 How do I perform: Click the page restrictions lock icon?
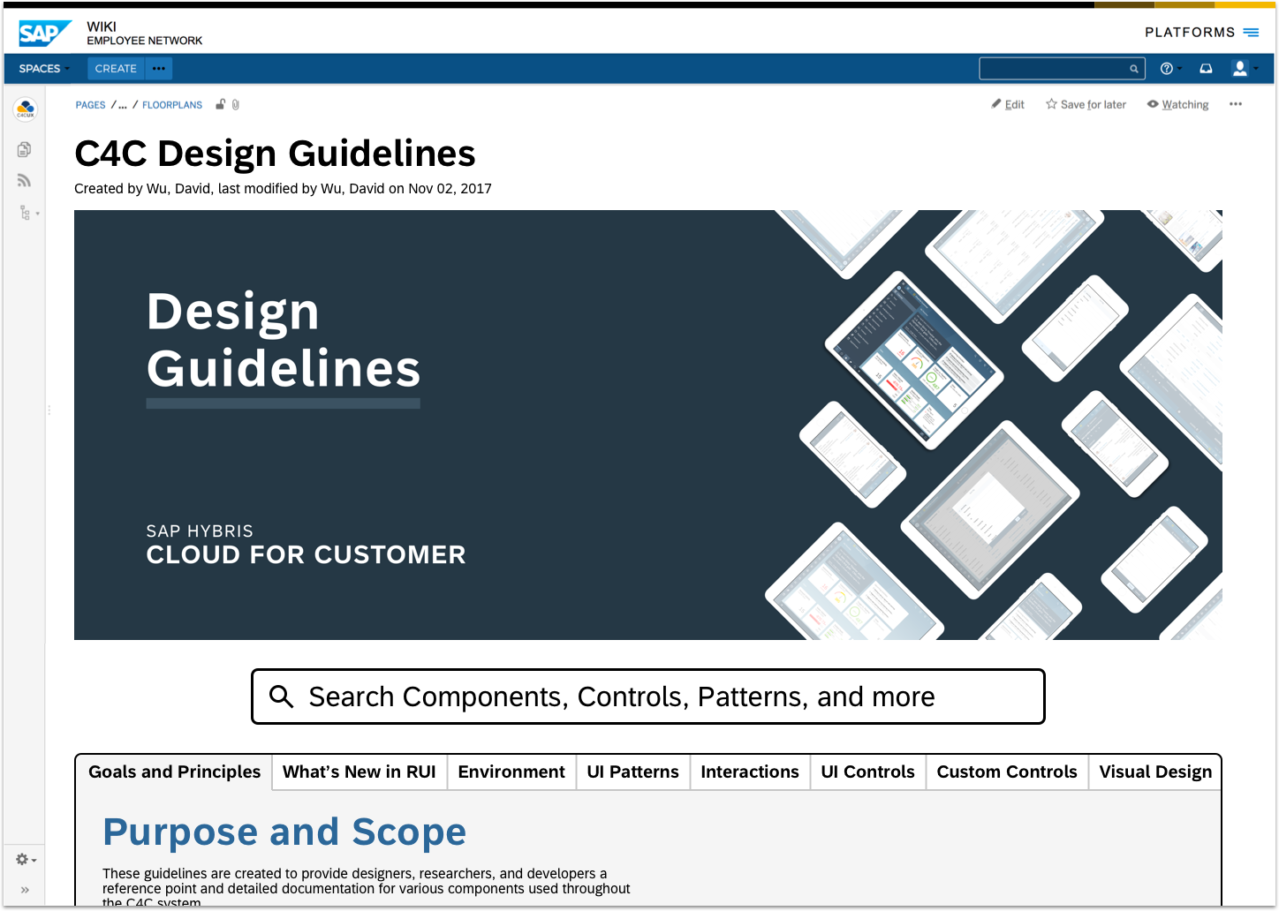click(x=221, y=104)
